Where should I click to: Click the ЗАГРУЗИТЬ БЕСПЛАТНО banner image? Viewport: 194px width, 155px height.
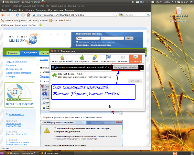(x=19, y=95)
